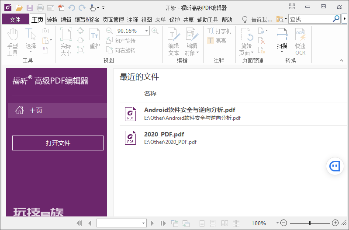This screenshot has height=230, width=349.
Task: Go to next page in status bar
Action: coord(152,223)
